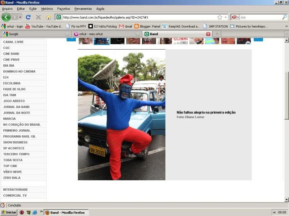This screenshot has width=289, height=216.
Task: Open Band - Mozilla Firefox taskbar button
Action: [x=66, y=212]
